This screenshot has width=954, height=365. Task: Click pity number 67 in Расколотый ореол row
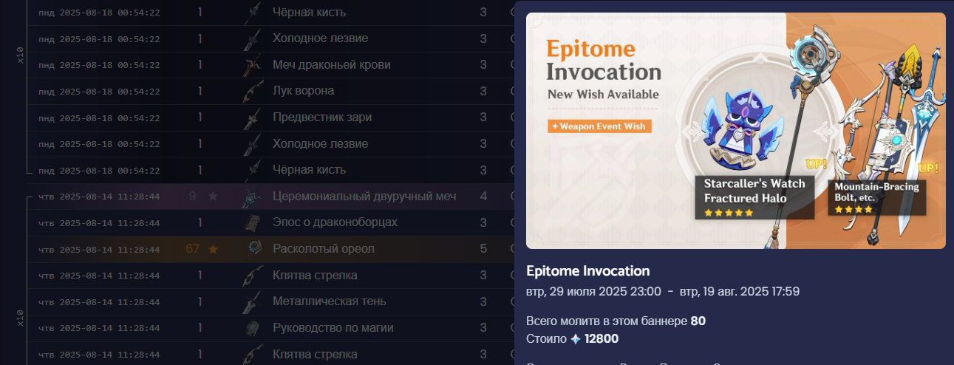pos(193,249)
